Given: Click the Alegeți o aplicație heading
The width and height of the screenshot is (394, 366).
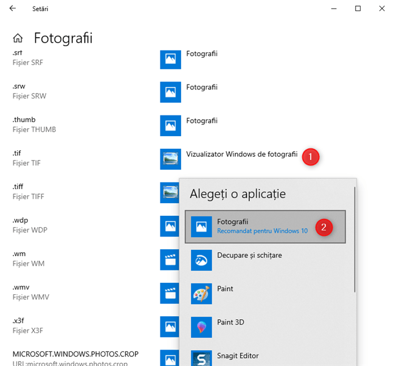Looking at the screenshot, I should 238,194.
